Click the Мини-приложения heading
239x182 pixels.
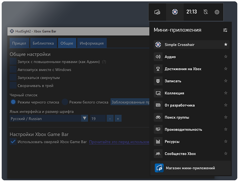(177, 30)
